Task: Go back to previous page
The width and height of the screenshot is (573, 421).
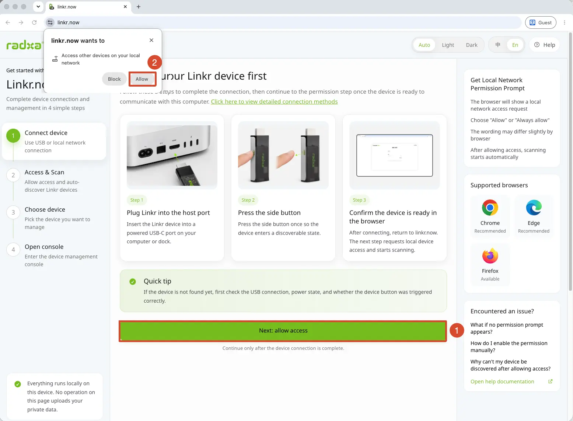Action: [x=8, y=22]
